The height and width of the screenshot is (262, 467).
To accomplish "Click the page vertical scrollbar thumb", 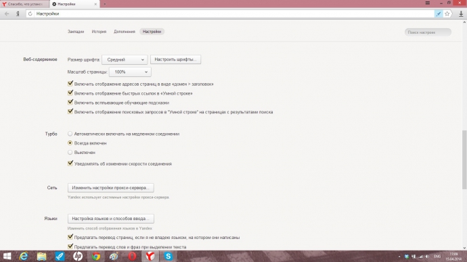I will 464,159.
